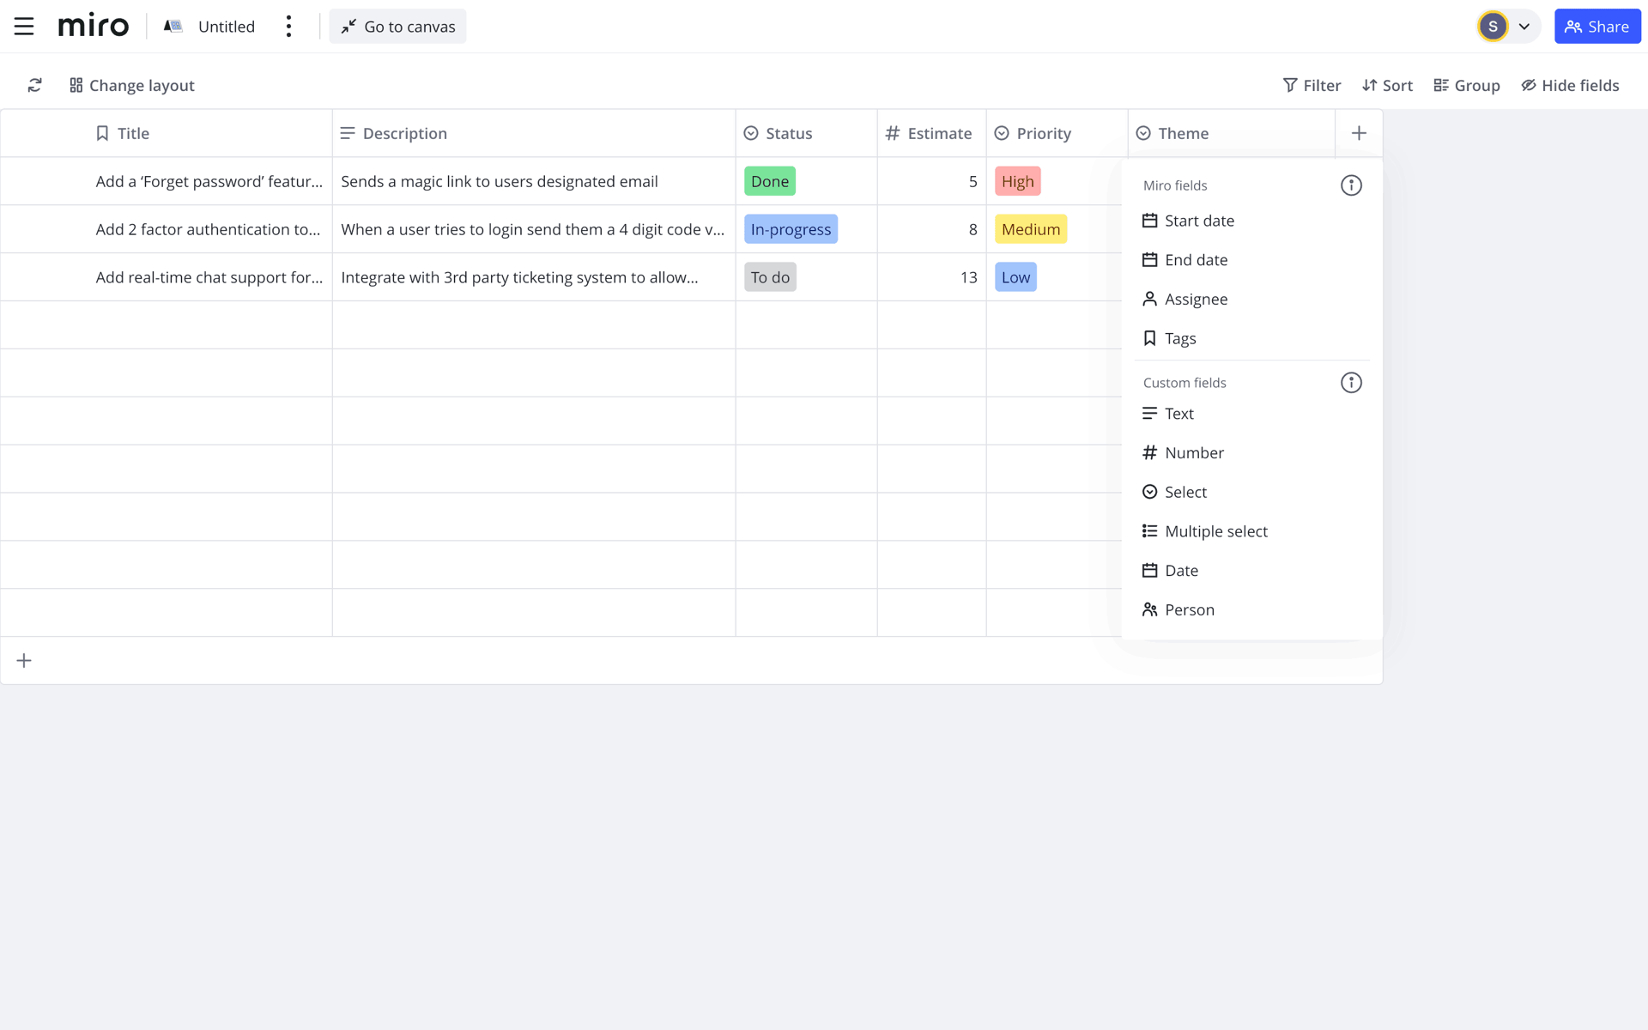The image size is (1648, 1030).
Task: Select estimate cell with value 8
Action: point(931,229)
